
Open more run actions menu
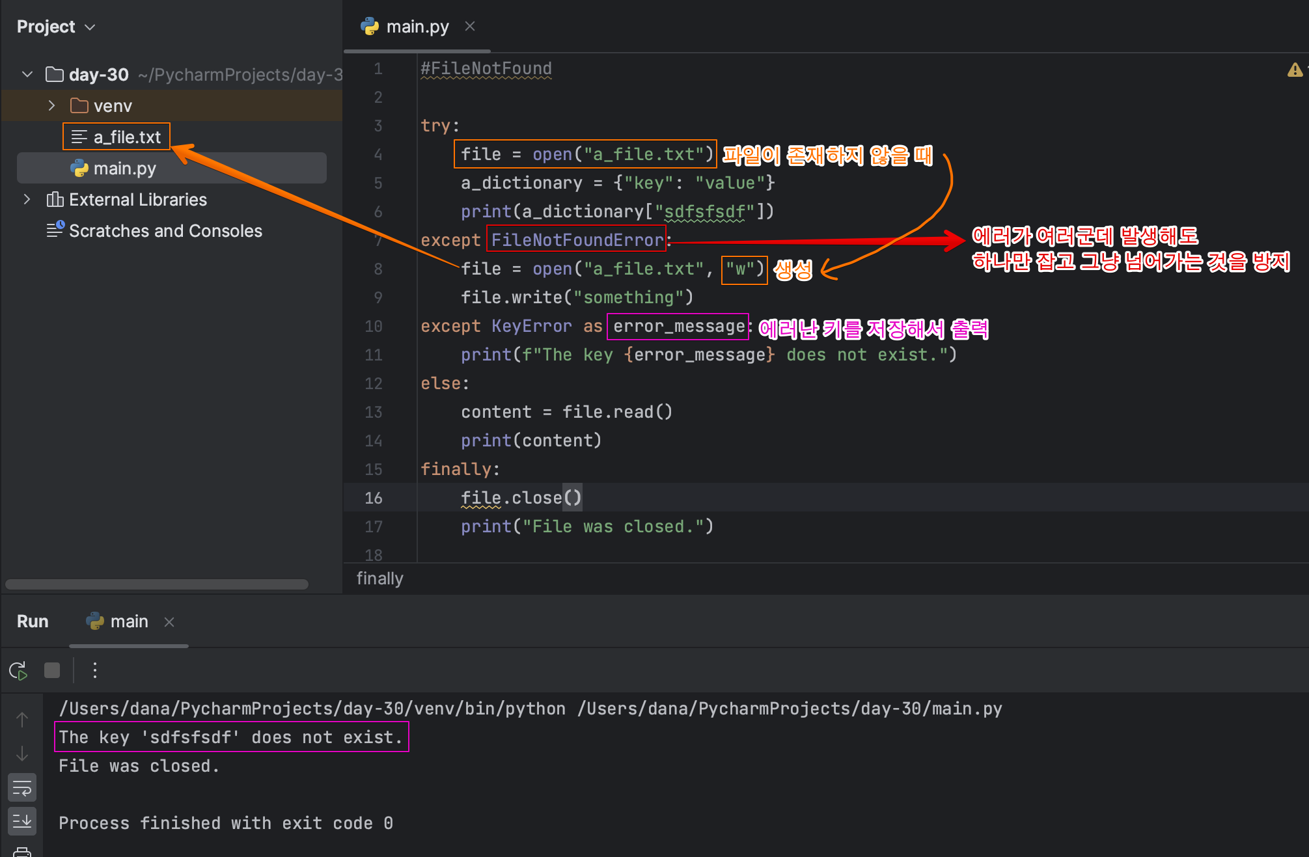tap(95, 670)
